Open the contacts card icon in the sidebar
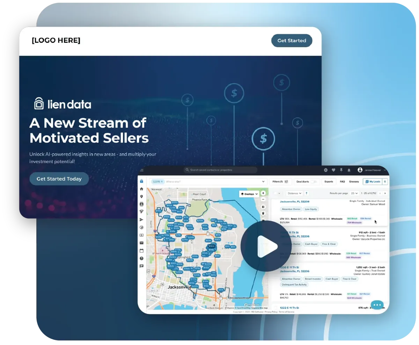419x345 pixels. (141, 204)
